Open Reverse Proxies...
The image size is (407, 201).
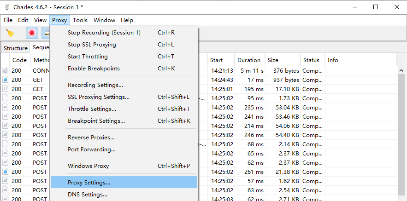124,137
